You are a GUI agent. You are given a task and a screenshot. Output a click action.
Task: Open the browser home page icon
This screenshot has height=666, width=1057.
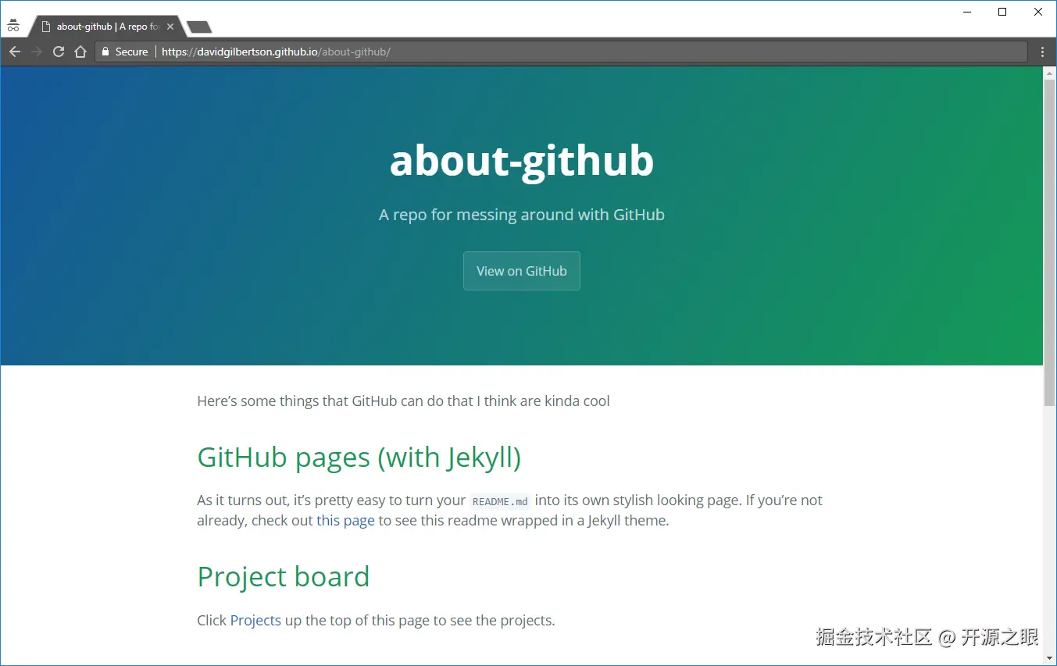click(80, 52)
